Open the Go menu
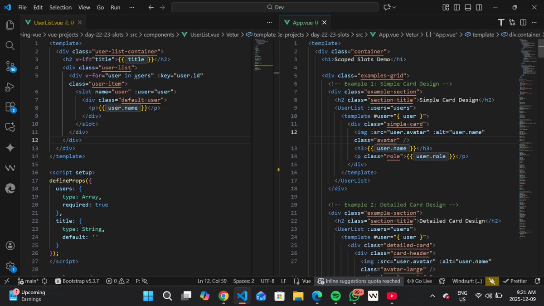 [x=100, y=7]
